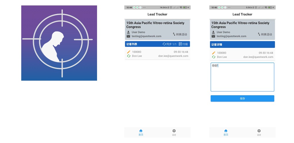Click the event title in left phone screen
This screenshot has height=143, width=294.
pyautogui.click(x=155, y=25)
